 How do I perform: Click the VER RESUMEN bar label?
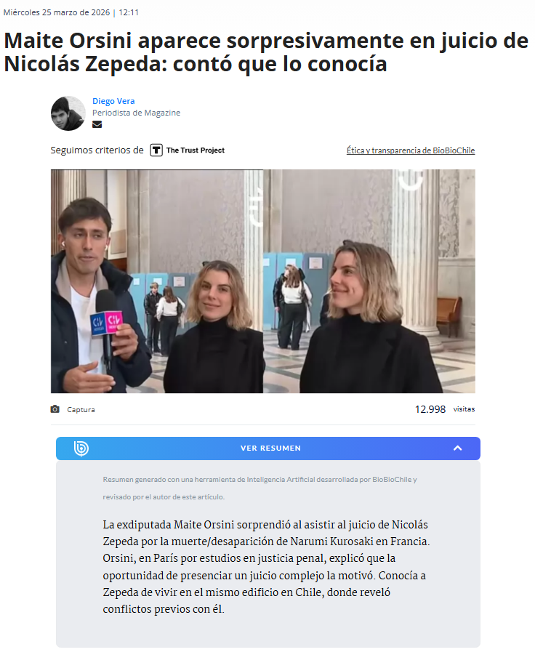tap(270, 448)
